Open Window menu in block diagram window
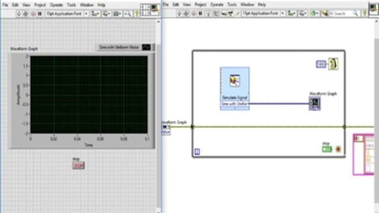379x213 pixels. 247,5
